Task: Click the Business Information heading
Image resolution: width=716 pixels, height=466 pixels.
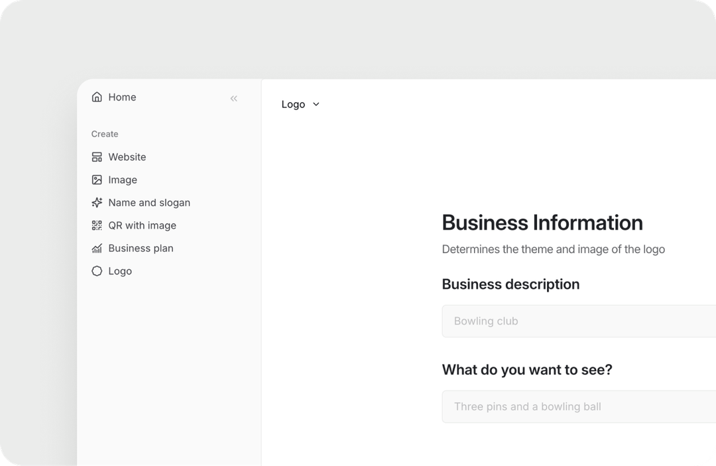Action: [542, 223]
